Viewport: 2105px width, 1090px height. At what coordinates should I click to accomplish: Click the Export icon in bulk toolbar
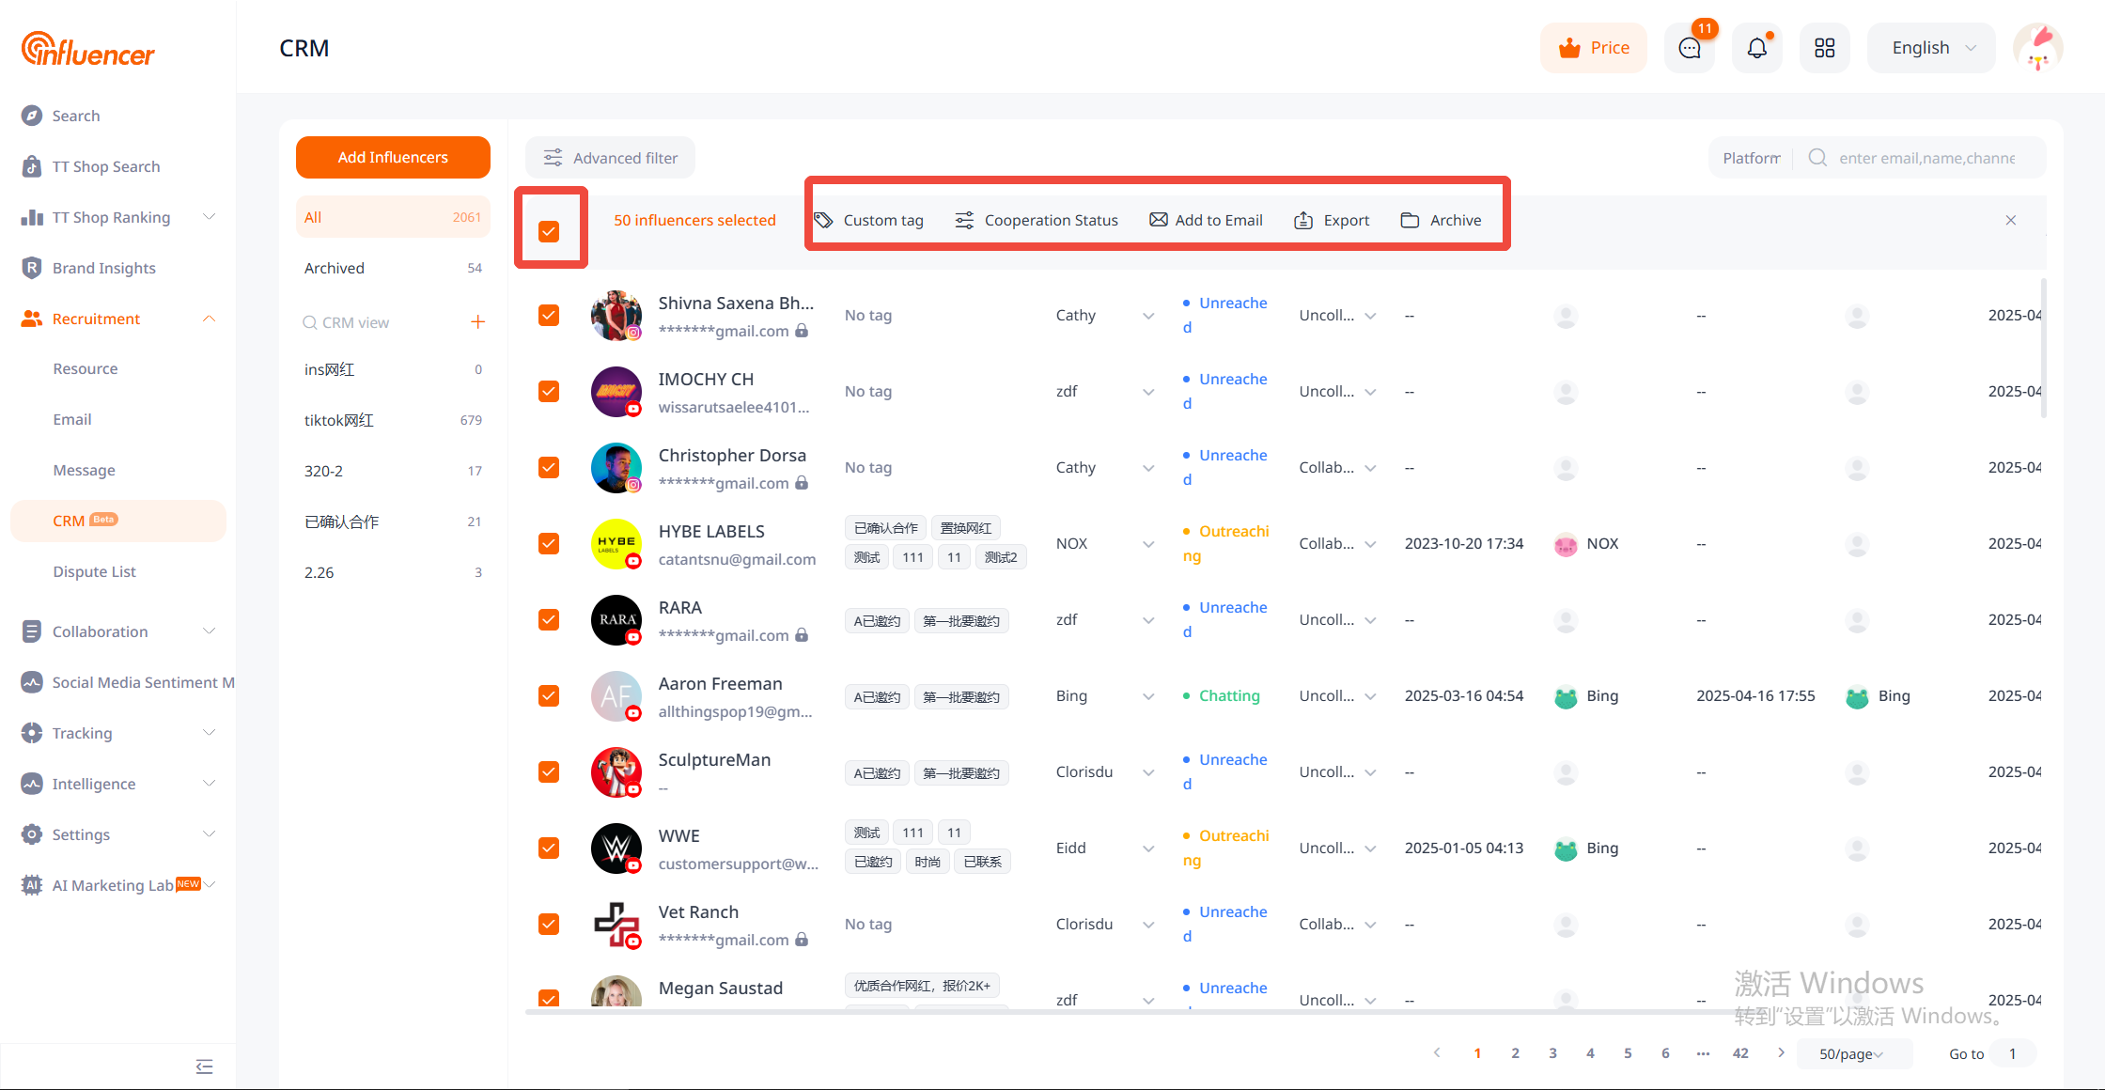[1303, 220]
